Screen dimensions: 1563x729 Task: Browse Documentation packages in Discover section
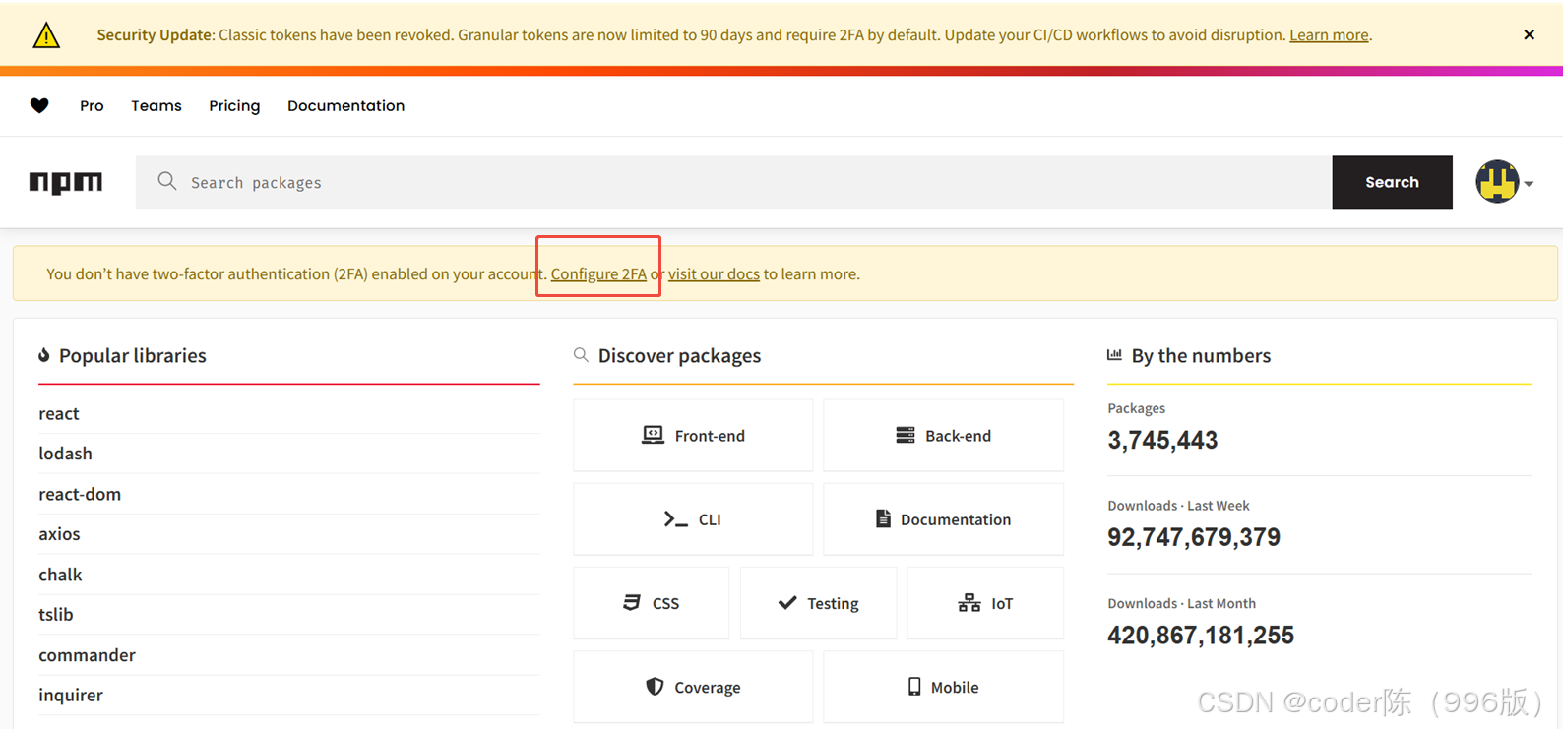[x=943, y=519]
